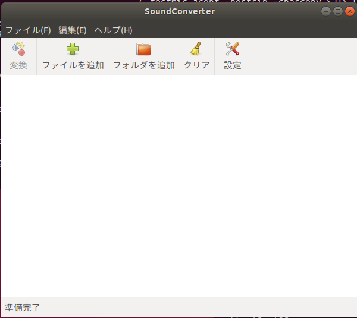The image size is (357, 318).
Task: Open the ファイル(F) menu
Action: pyautogui.click(x=28, y=30)
